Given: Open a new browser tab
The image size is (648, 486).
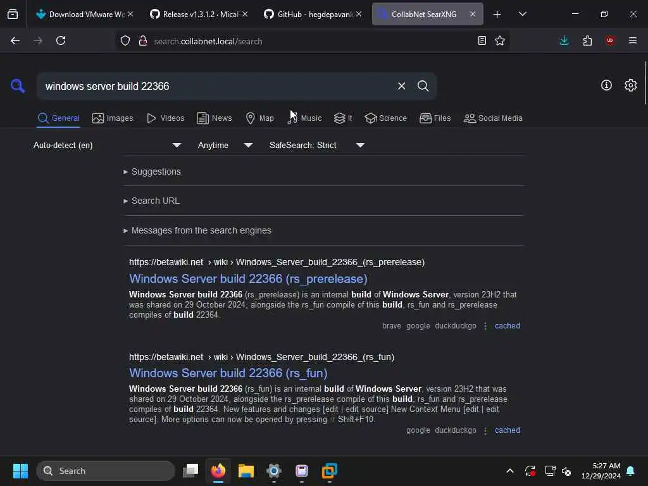Looking at the screenshot, I should click(497, 15).
